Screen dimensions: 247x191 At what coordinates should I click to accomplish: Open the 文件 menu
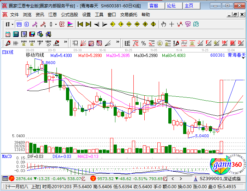click(14, 15)
